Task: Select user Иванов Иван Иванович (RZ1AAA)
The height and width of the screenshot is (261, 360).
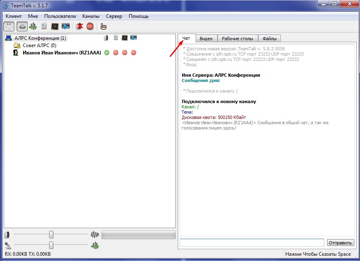Action: click(61, 53)
